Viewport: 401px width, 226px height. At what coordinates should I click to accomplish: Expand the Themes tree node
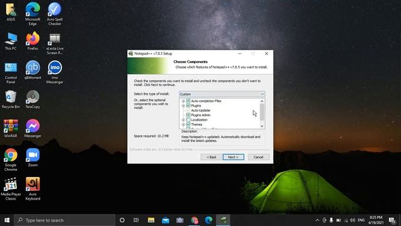(x=184, y=124)
